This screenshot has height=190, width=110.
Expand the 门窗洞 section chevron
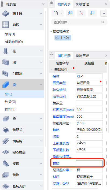coord(41,73)
